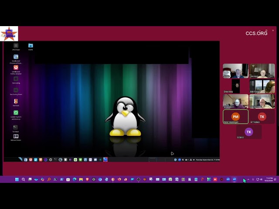The width and height of the screenshot is (279, 209).
Task: Open the Windows taskbar clock and date
Action: (269, 179)
